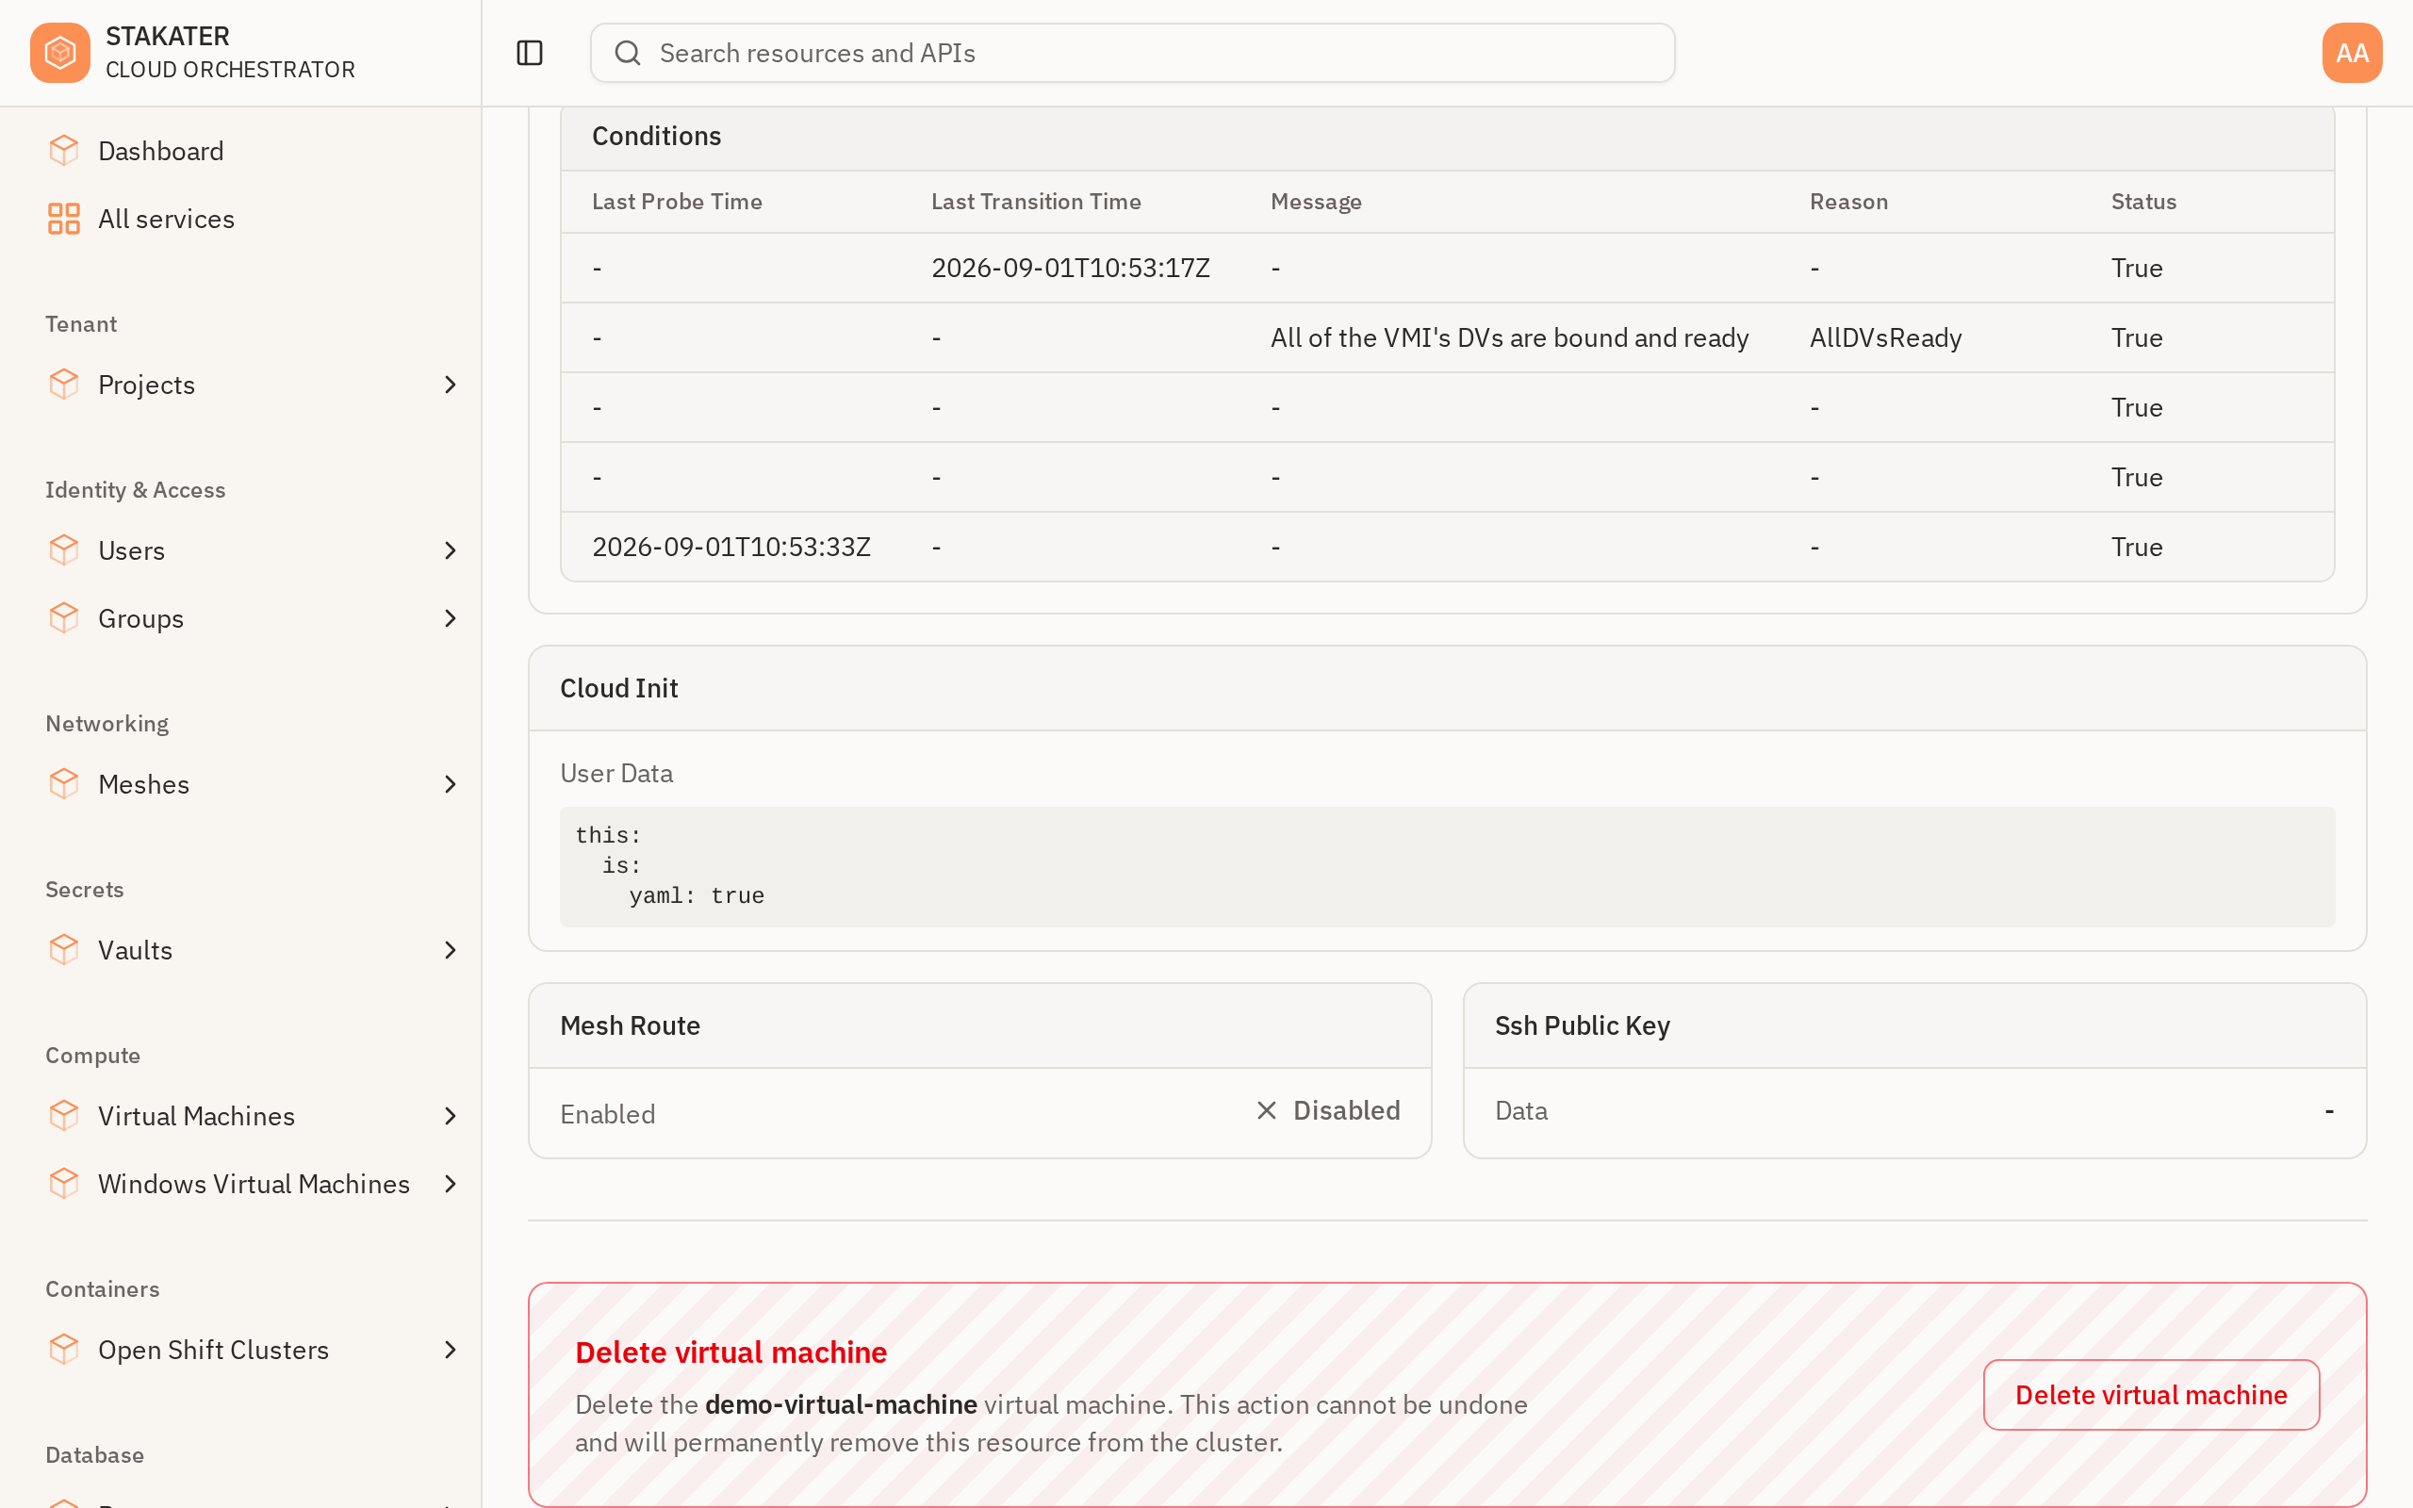Click the X icon beside Disabled
Image resolution: width=2413 pixels, height=1508 pixels.
[1266, 1110]
